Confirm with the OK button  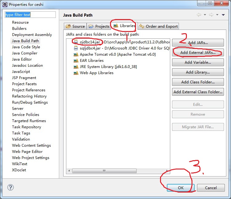coord(181,188)
